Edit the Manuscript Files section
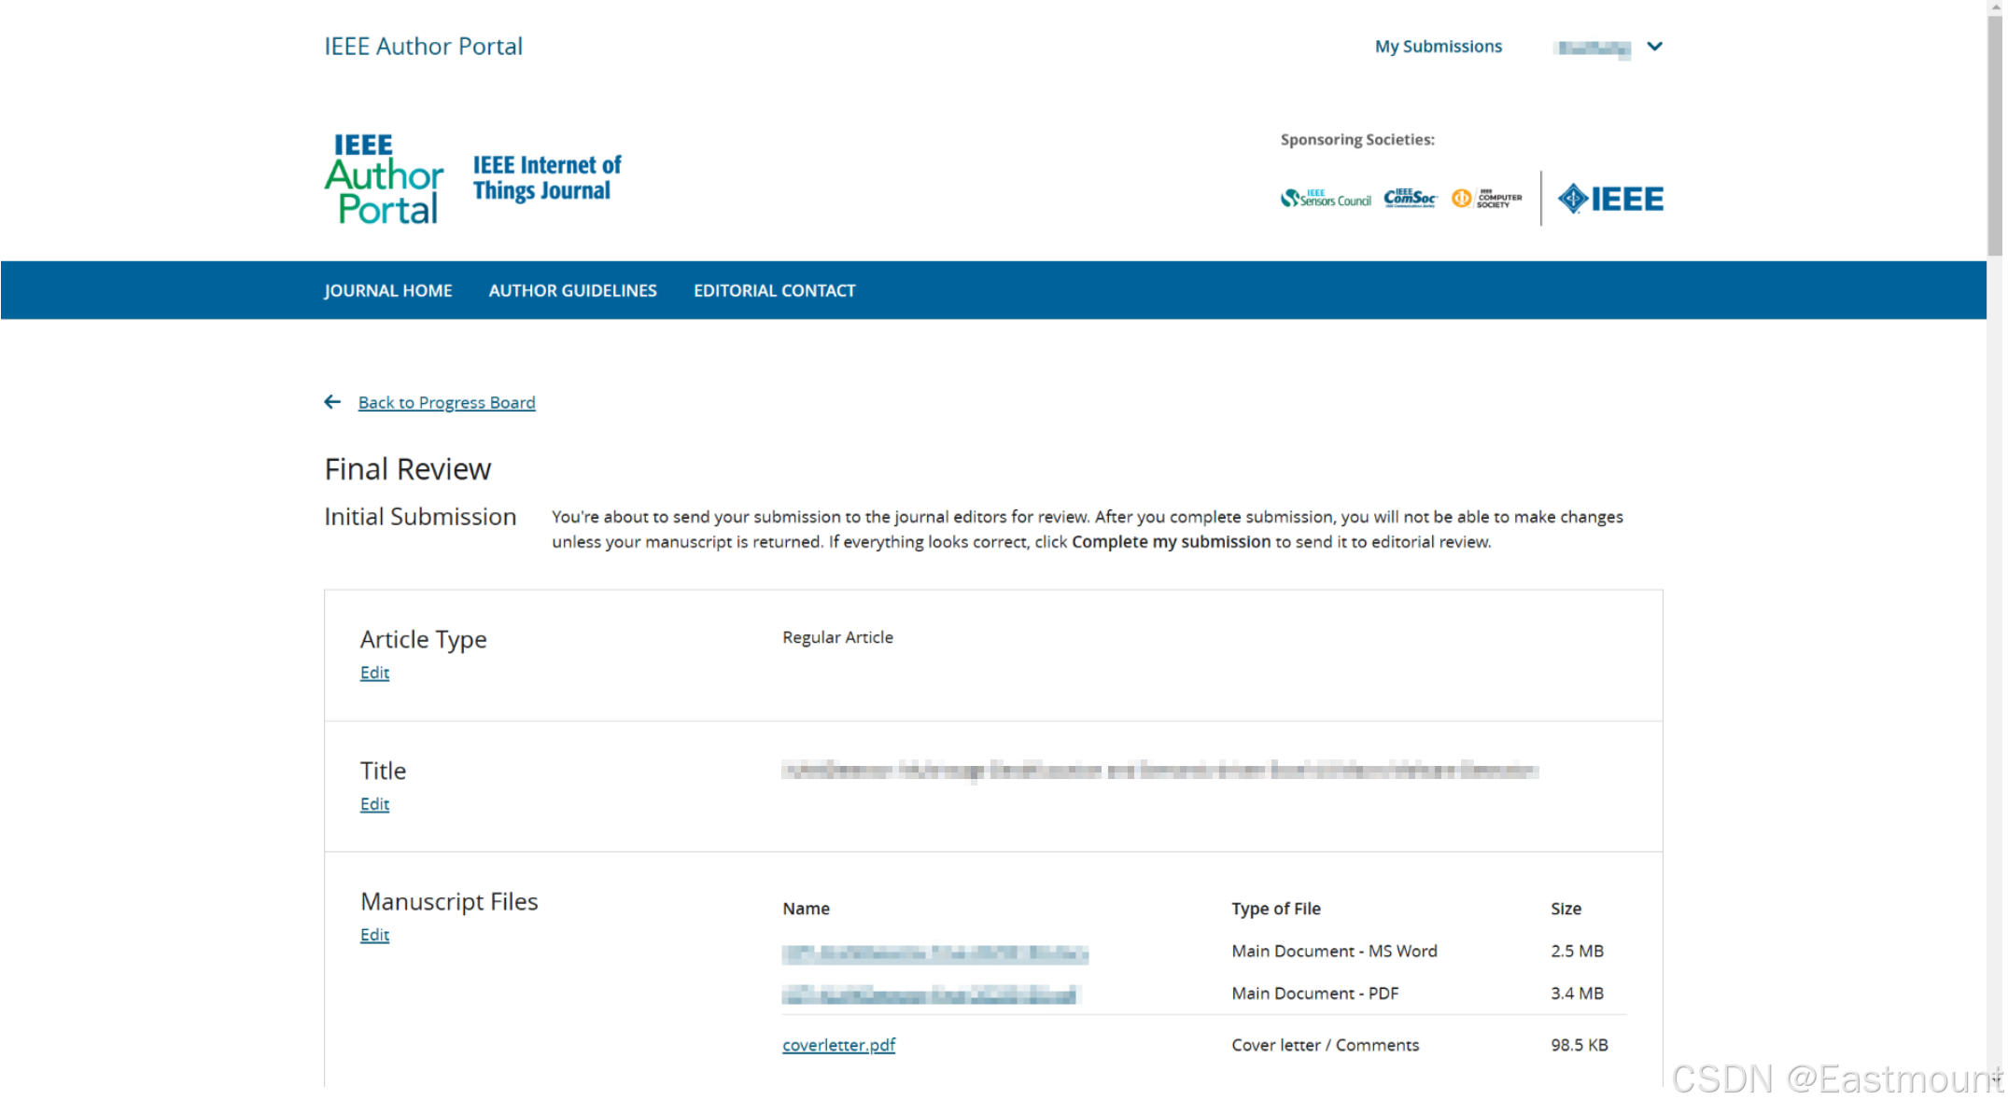This screenshot has height=1113, width=2008. click(x=374, y=935)
